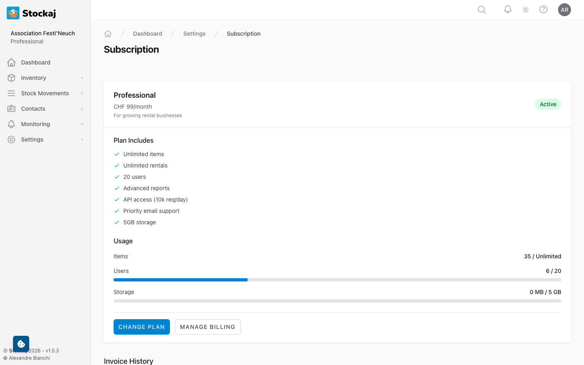Click the Stockaj logo icon
This screenshot has width=584, height=365.
(x=13, y=13)
